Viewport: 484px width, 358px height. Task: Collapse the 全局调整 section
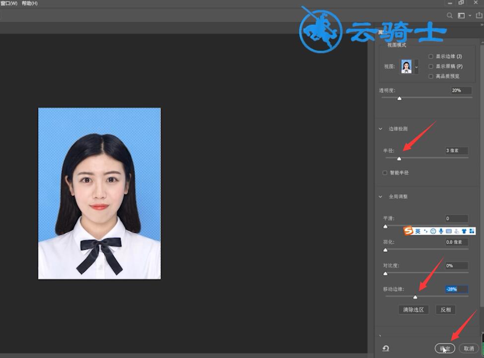[380, 196]
